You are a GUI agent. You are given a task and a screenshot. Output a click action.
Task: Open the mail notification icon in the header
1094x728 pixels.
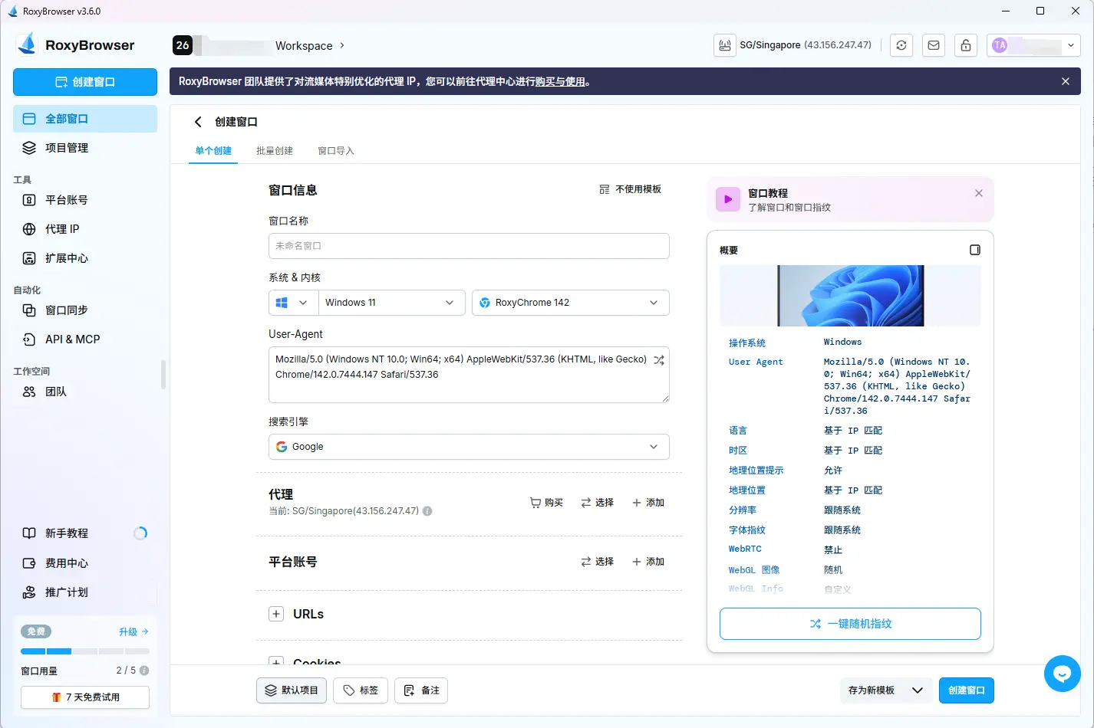point(933,45)
